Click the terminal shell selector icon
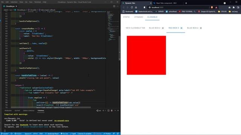The width and height of the screenshot is (241, 135). coord(99,111)
